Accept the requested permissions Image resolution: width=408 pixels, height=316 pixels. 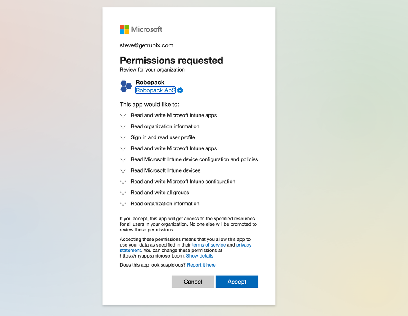coord(237,282)
